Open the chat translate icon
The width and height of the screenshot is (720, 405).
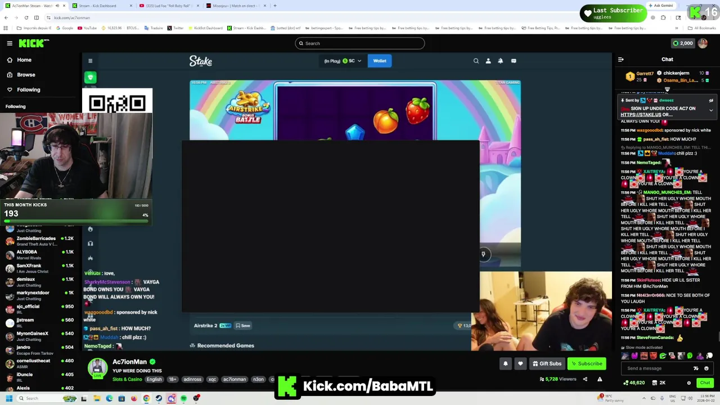[696, 368]
